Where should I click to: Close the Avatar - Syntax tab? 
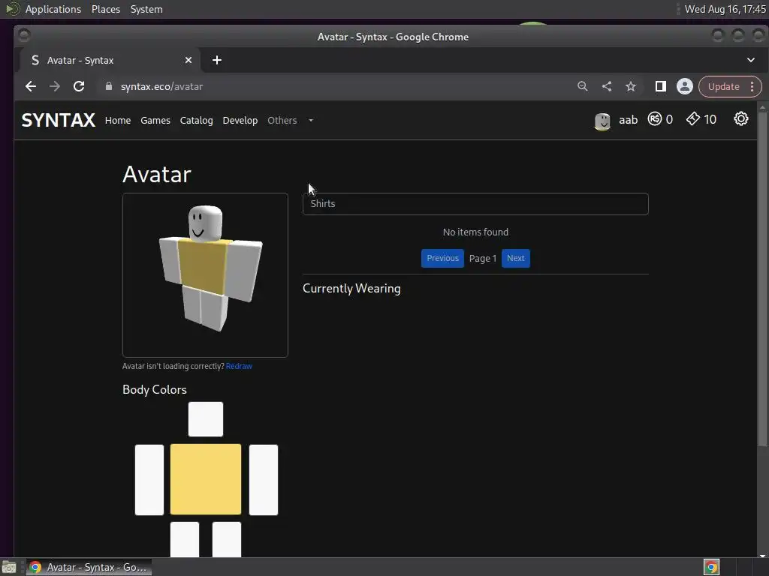click(x=188, y=60)
